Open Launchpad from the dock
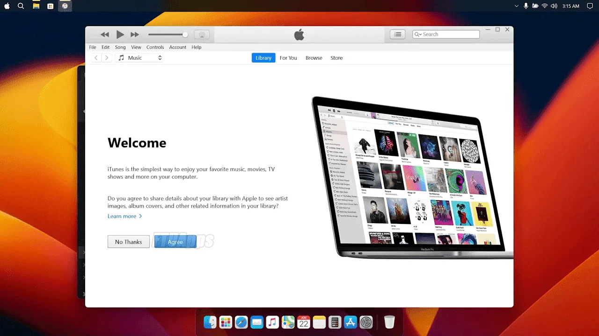The height and width of the screenshot is (336, 599). point(226,322)
